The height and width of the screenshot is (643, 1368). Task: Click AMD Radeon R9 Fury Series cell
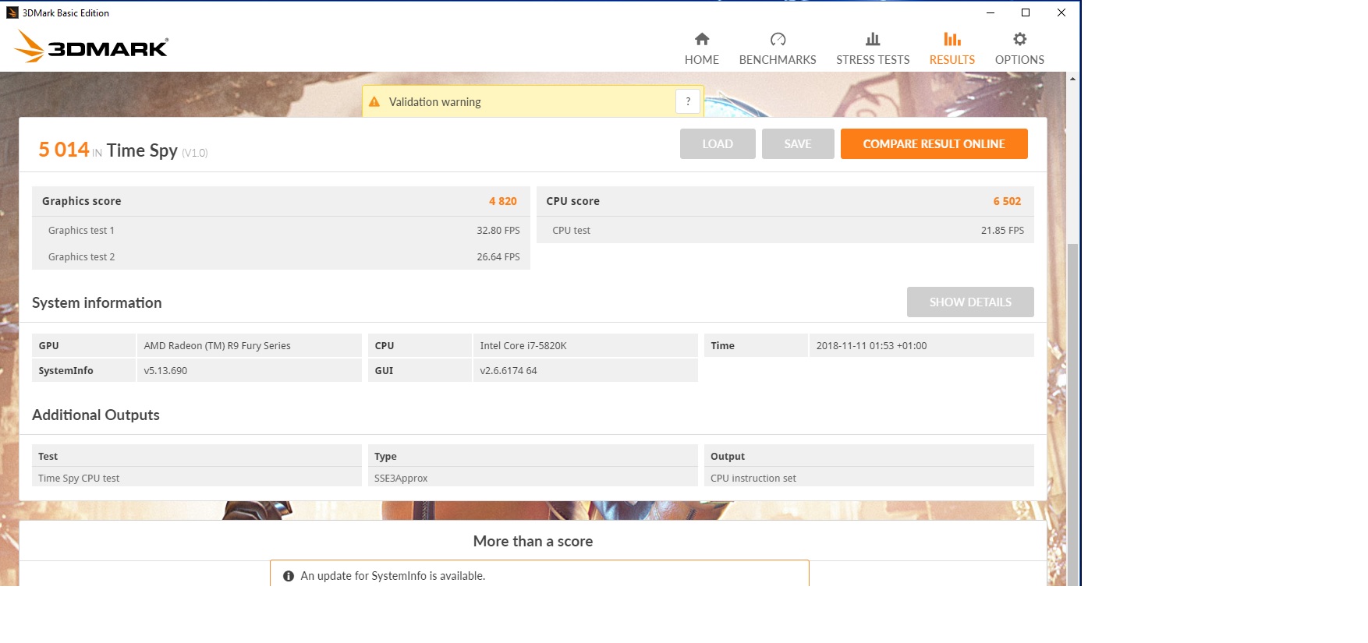coord(250,345)
